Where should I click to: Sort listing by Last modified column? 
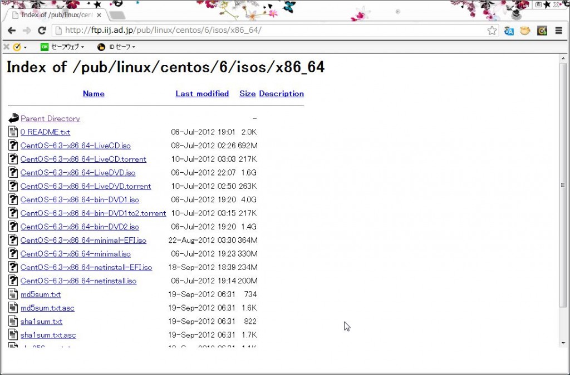(202, 94)
